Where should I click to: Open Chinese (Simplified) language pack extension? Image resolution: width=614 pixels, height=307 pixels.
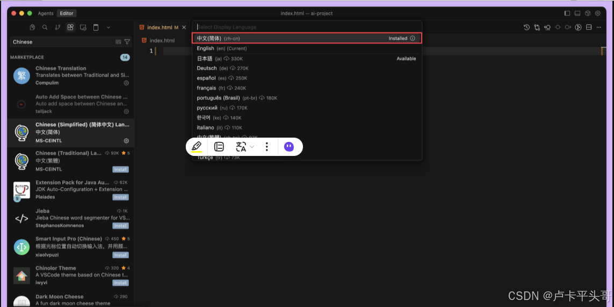[x=70, y=132]
